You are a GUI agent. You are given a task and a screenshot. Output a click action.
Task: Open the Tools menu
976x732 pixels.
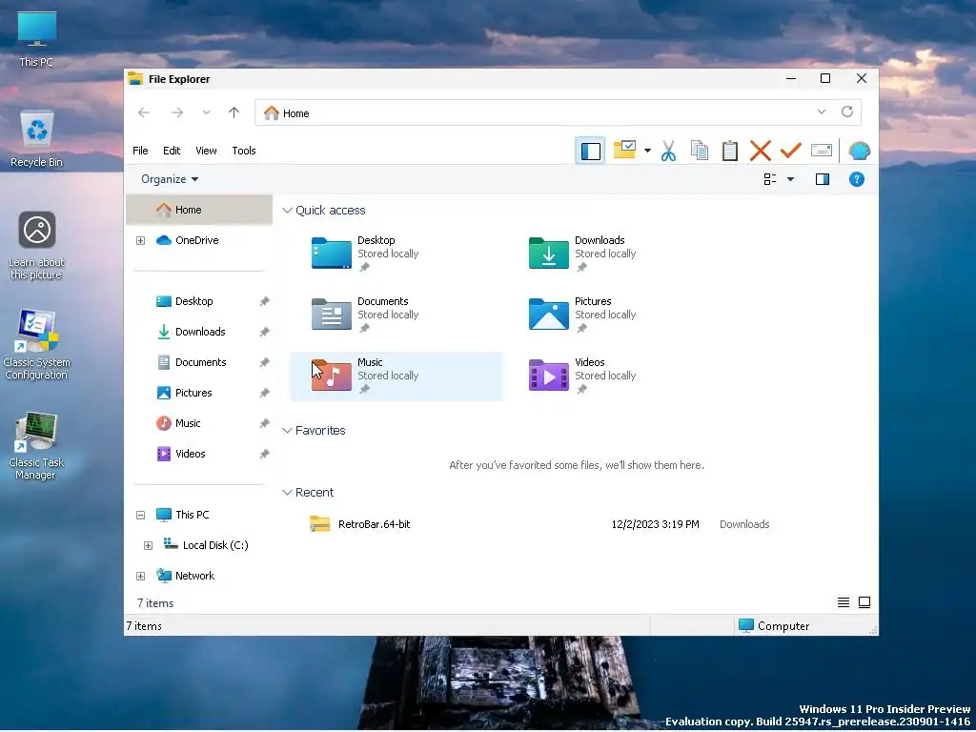(x=243, y=151)
